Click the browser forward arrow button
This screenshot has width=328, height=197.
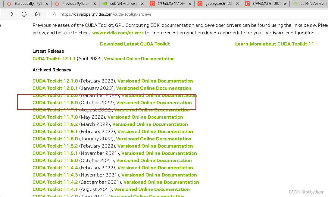point(11,14)
